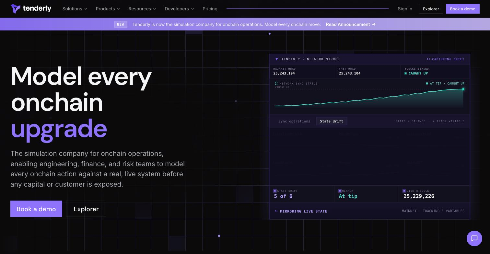The image size is (490, 254).
Task: Click the State Drift purple square icon
Action: pyautogui.click(x=275, y=191)
